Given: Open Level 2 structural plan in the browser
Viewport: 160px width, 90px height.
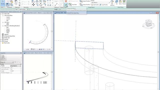Looking at the screenshot, I should [x=8, y=19].
